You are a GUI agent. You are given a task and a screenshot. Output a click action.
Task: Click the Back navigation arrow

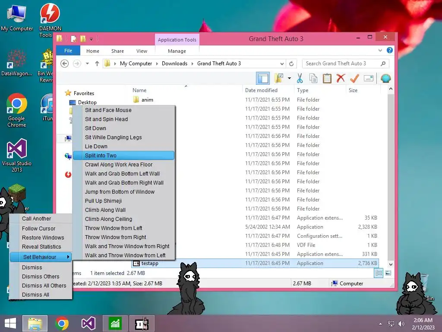tap(65, 64)
